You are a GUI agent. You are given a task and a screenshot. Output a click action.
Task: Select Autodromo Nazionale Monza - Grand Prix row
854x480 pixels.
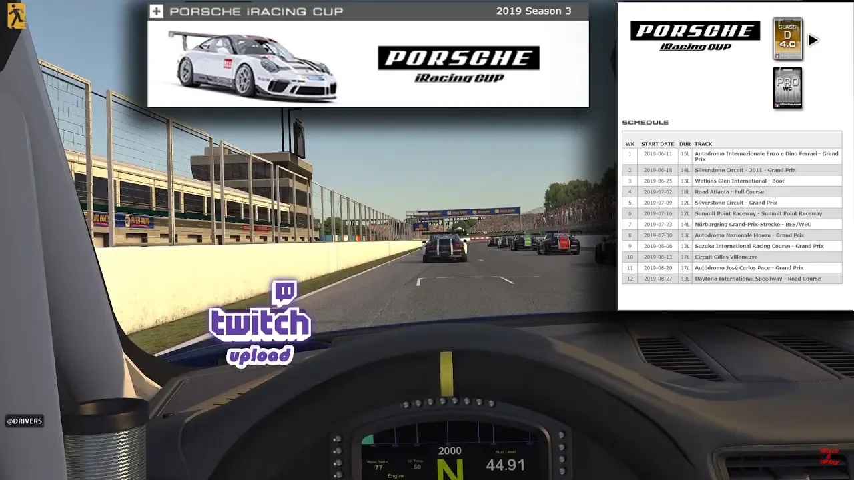point(732,235)
